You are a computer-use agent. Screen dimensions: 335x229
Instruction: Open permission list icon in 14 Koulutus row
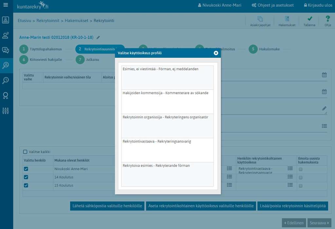point(290,177)
